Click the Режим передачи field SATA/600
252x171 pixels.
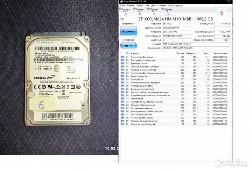coord(177,36)
